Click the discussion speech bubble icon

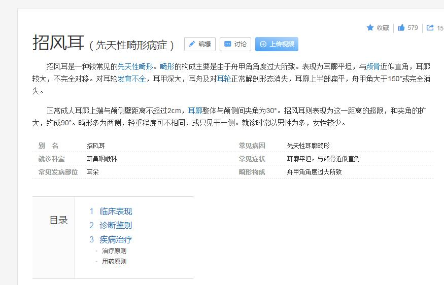click(x=228, y=44)
